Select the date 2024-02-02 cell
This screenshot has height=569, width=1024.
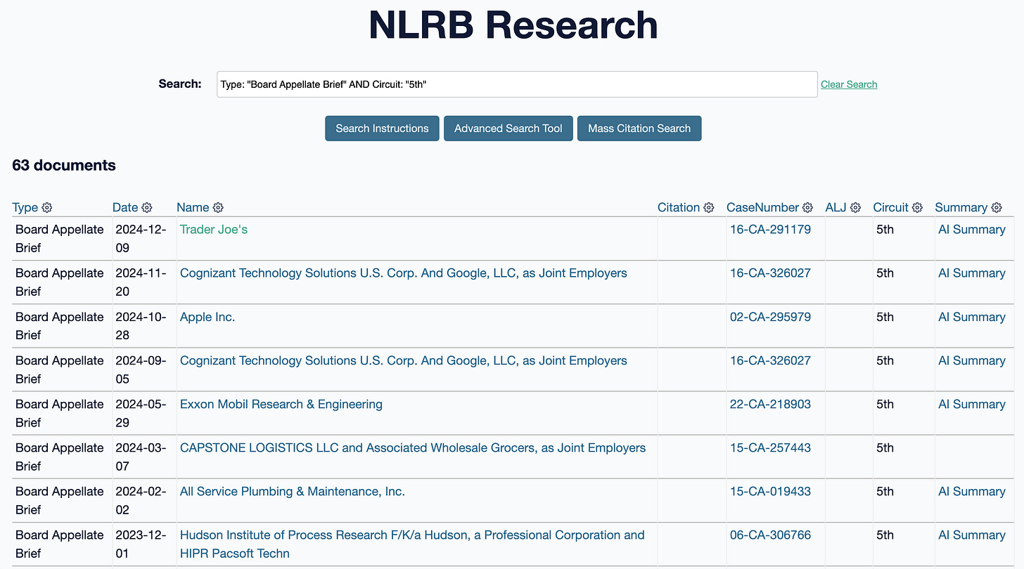(x=143, y=500)
